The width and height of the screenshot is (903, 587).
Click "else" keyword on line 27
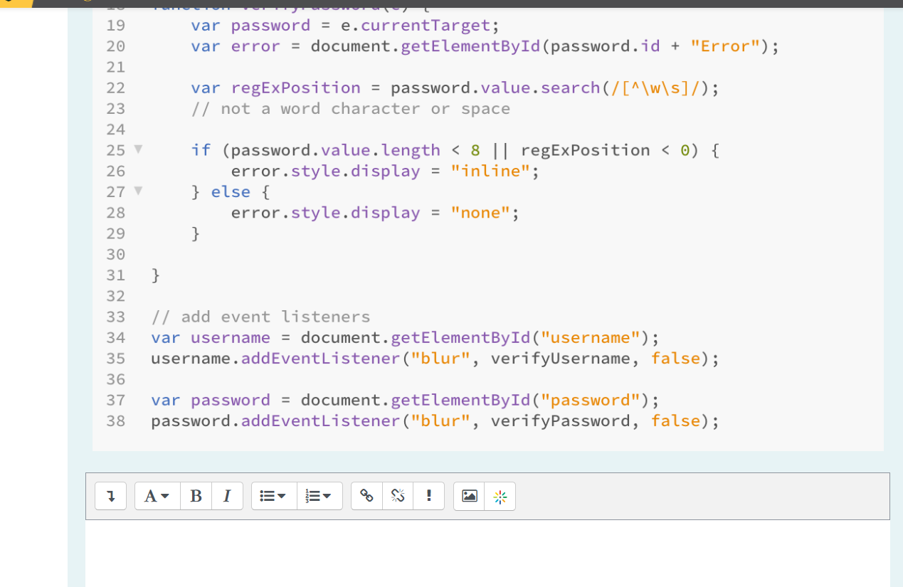[x=231, y=192]
